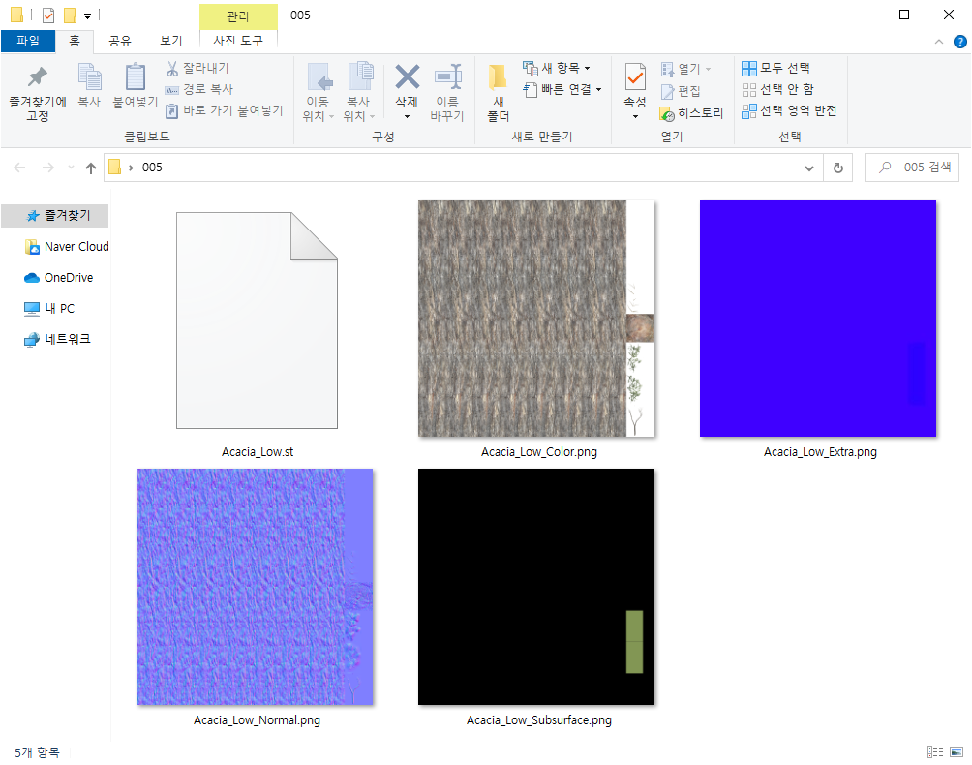
Task: Open the File (파일) tab
Action: coord(28,41)
